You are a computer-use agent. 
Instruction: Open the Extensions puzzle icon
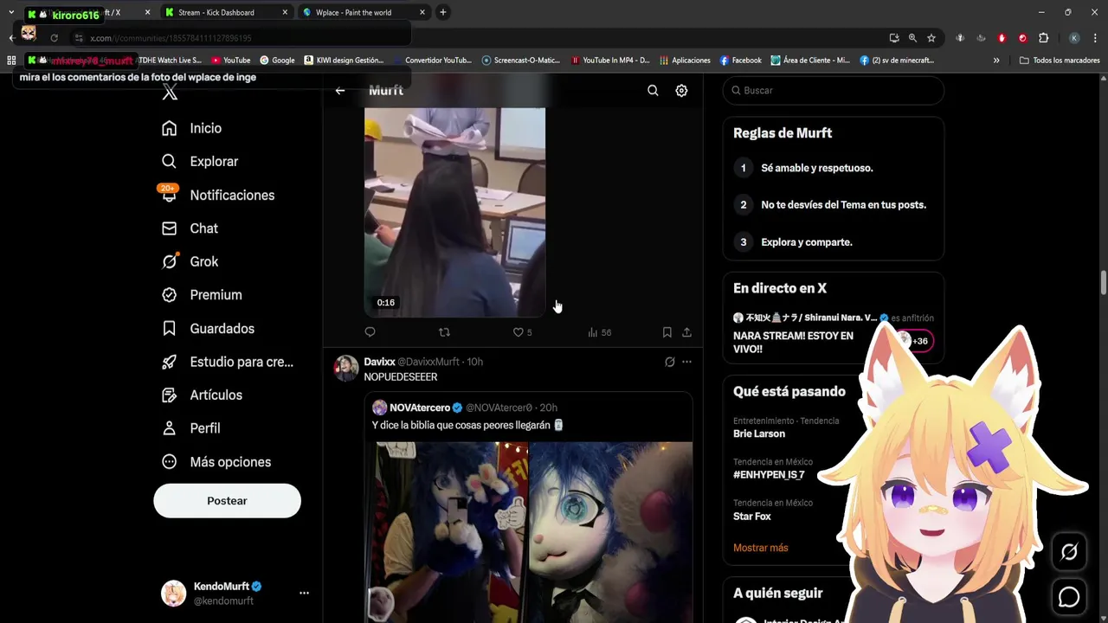click(1043, 38)
